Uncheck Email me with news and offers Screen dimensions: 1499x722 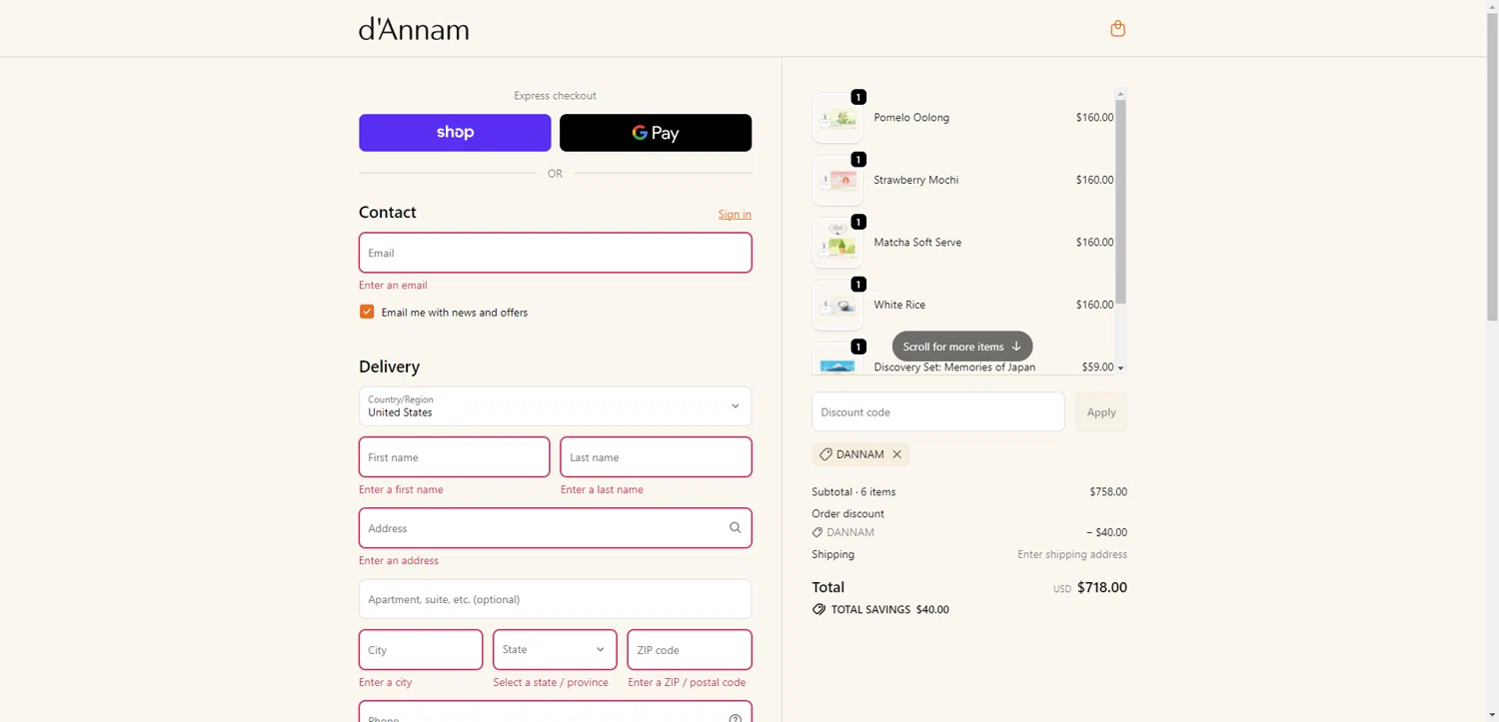click(x=367, y=312)
